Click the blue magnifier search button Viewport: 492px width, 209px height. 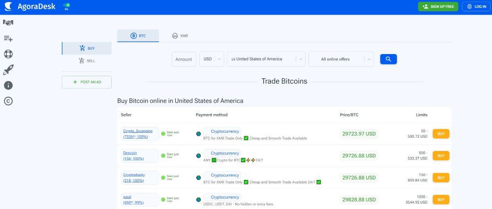pyautogui.click(x=388, y=59)
